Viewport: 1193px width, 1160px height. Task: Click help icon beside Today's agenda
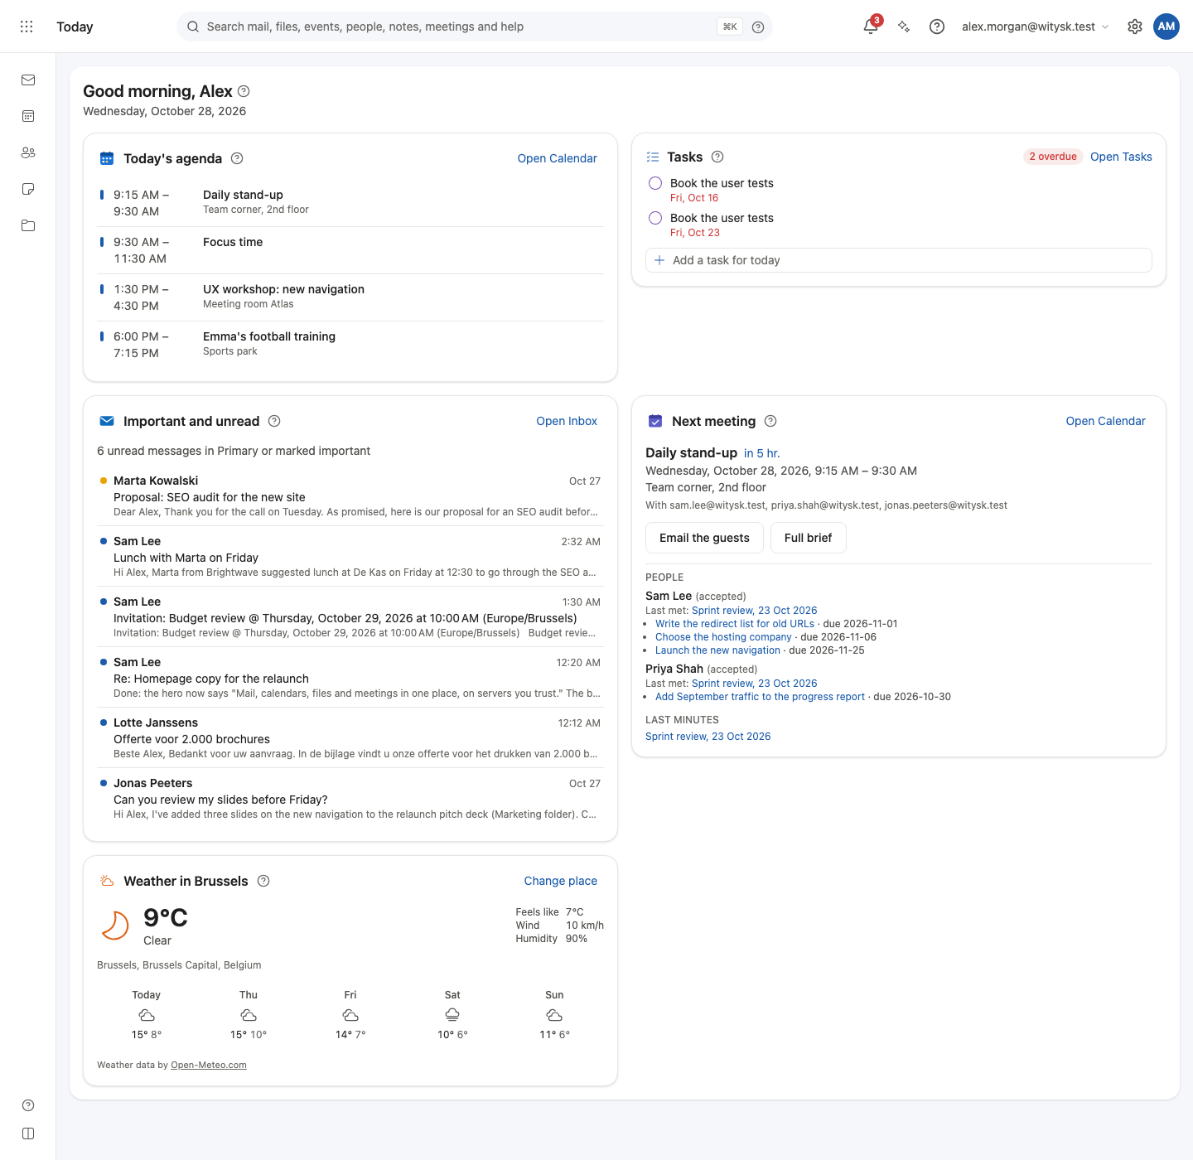pyautogui.click(x=237, y=158)
